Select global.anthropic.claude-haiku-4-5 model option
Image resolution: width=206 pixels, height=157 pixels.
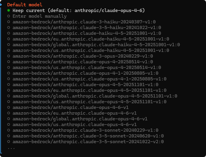96,45
